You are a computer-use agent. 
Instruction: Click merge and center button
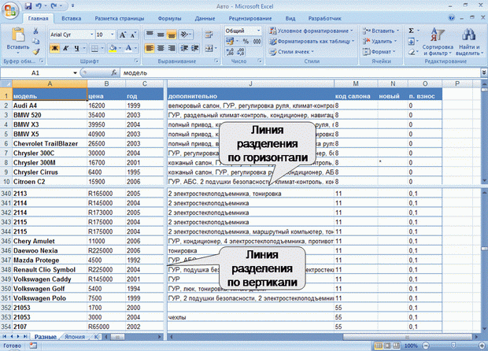[209, 48]
